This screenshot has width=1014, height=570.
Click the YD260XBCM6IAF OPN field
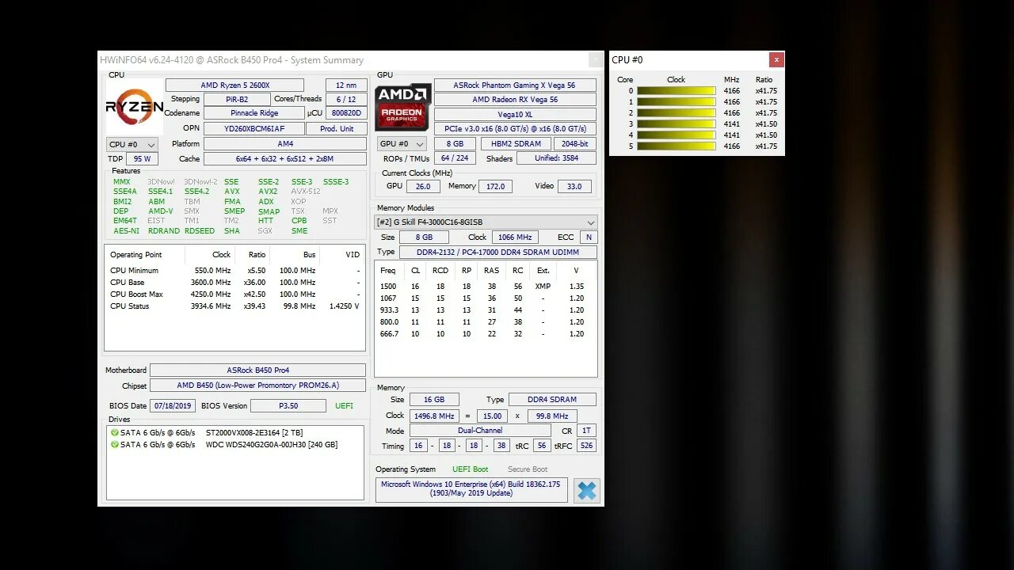(x=254, y=128)
